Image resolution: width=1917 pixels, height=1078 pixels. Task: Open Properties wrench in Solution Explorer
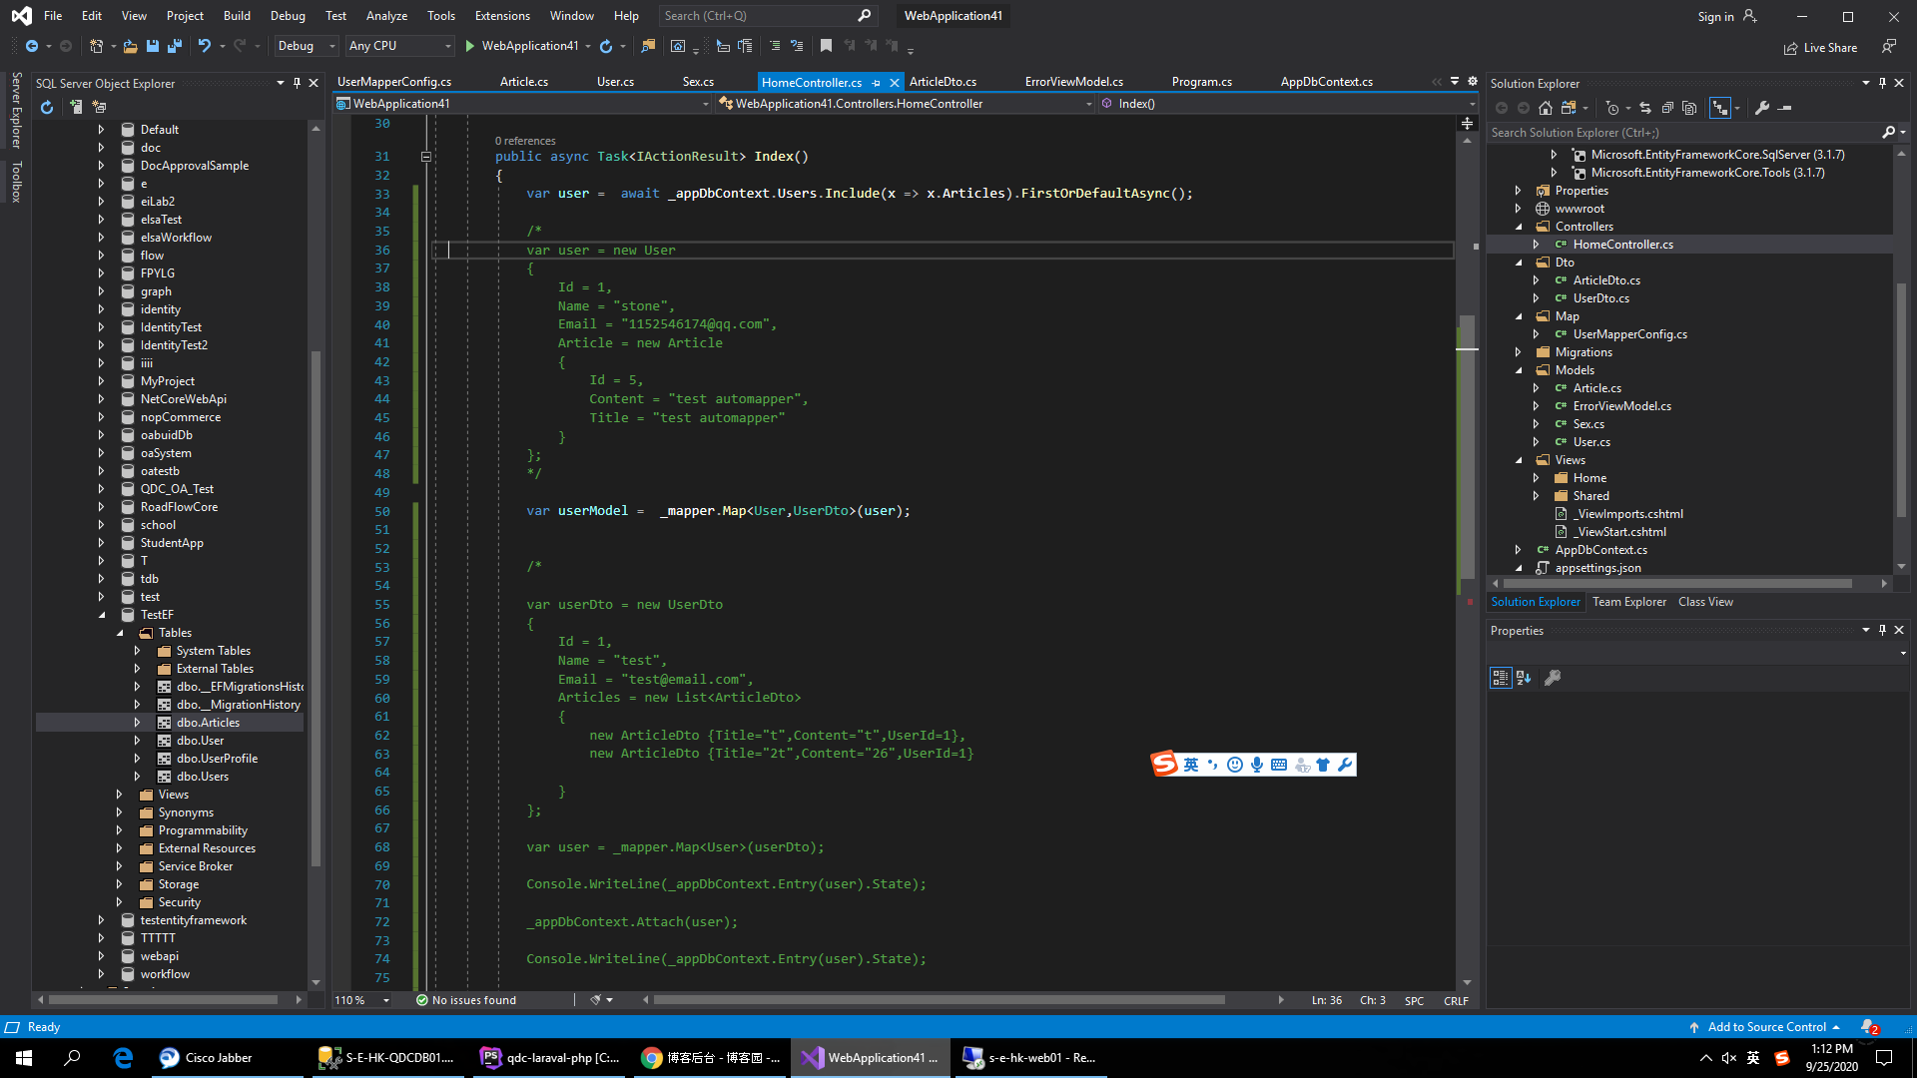pyautogui.click(x=1762, y=108)
